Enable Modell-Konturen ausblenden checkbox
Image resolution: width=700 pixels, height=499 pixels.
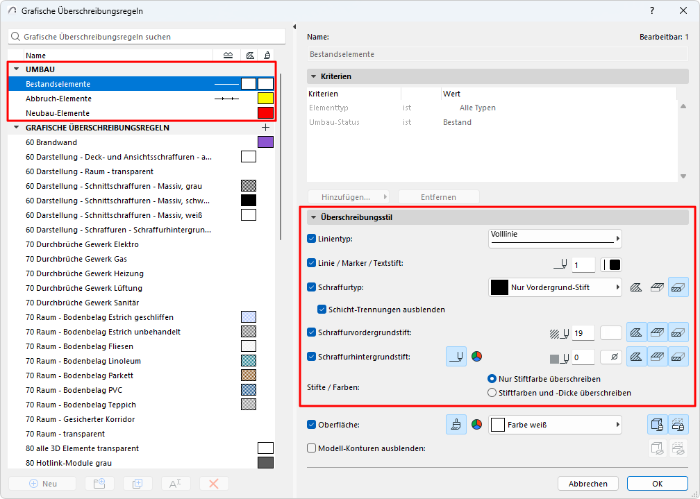point(312,448)
